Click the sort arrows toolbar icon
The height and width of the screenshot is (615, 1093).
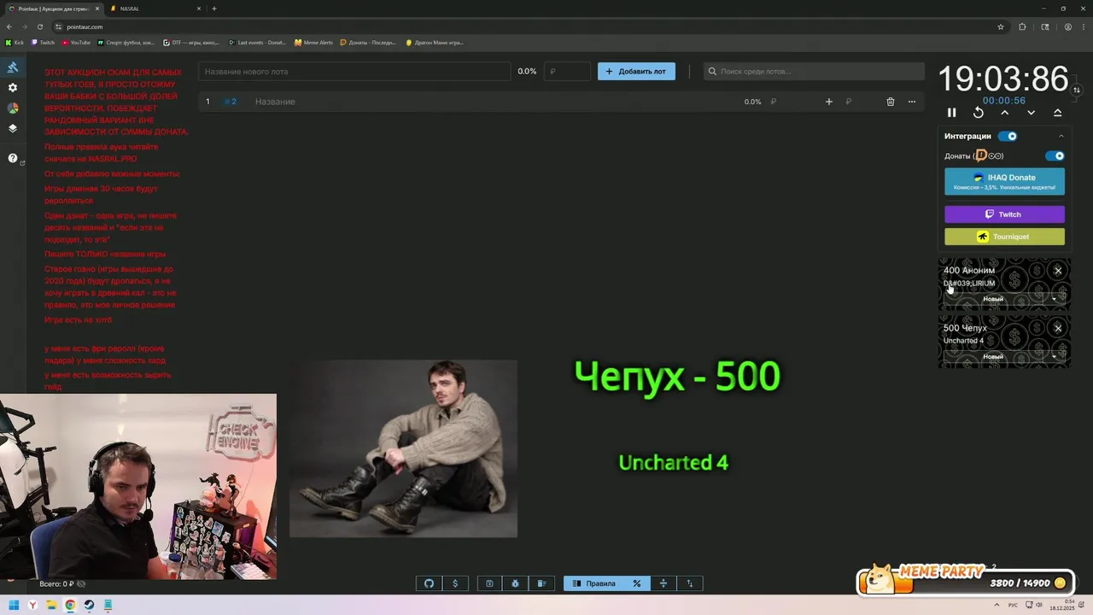coord(690,583)
